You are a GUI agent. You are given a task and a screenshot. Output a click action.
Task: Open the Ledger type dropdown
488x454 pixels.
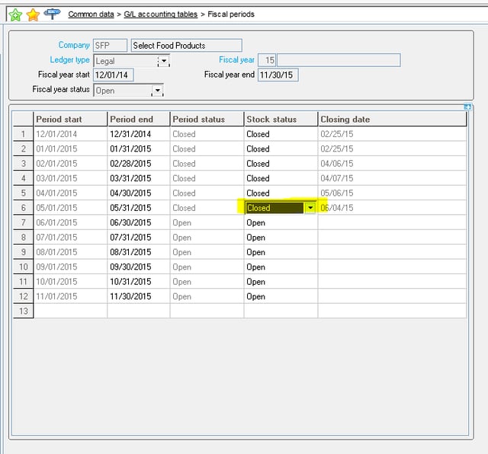point(163,61)
